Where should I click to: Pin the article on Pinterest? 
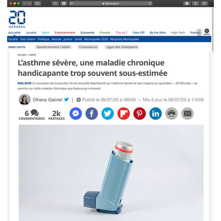coord(140,114)
